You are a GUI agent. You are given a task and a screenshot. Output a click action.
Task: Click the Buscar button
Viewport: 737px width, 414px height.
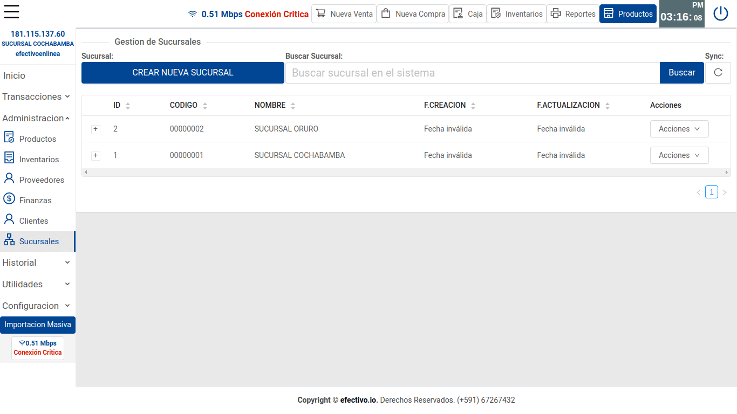coord(682,73)
